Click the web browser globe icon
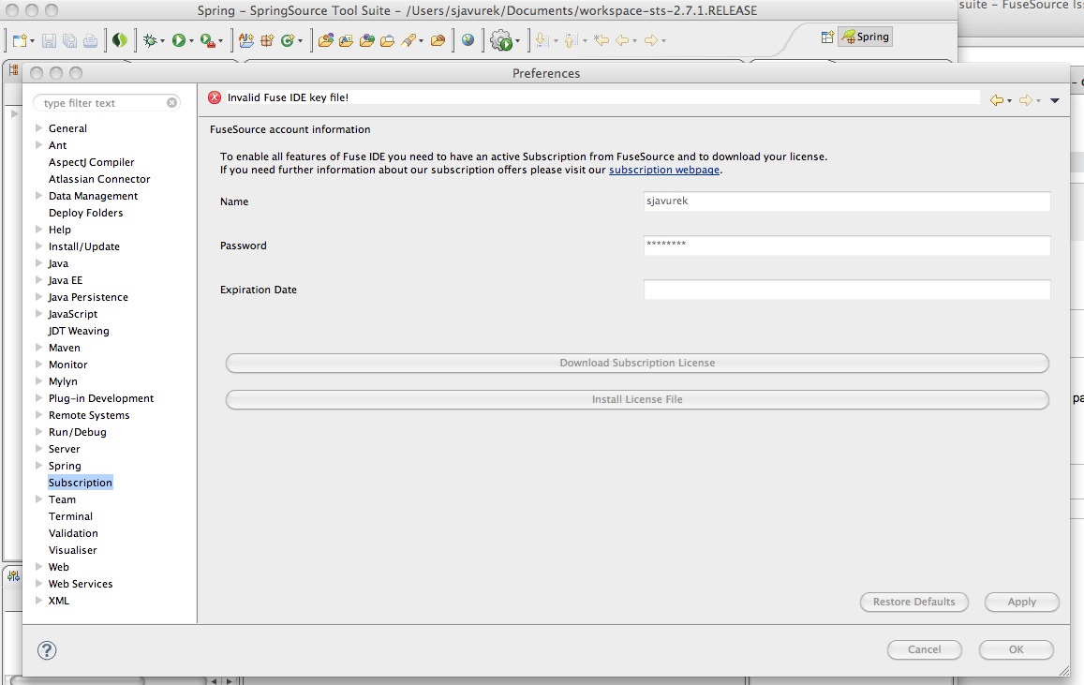Viewport: 1084px width, 685px height. click(468, 40)
